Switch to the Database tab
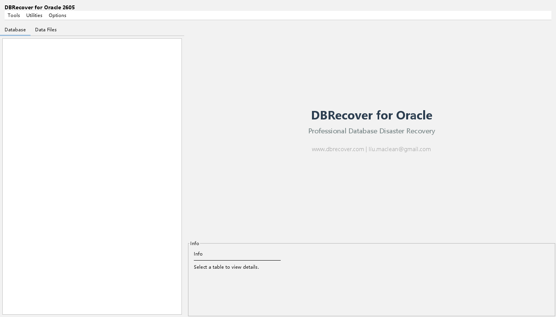This screenshot has height=317, width=556. [x=15, y=30]
